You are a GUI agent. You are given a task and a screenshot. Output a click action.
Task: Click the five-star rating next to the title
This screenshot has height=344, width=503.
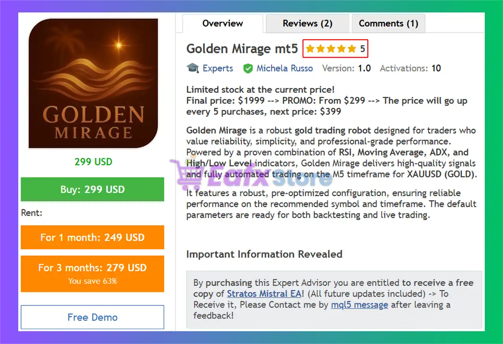tap(331, 49)
